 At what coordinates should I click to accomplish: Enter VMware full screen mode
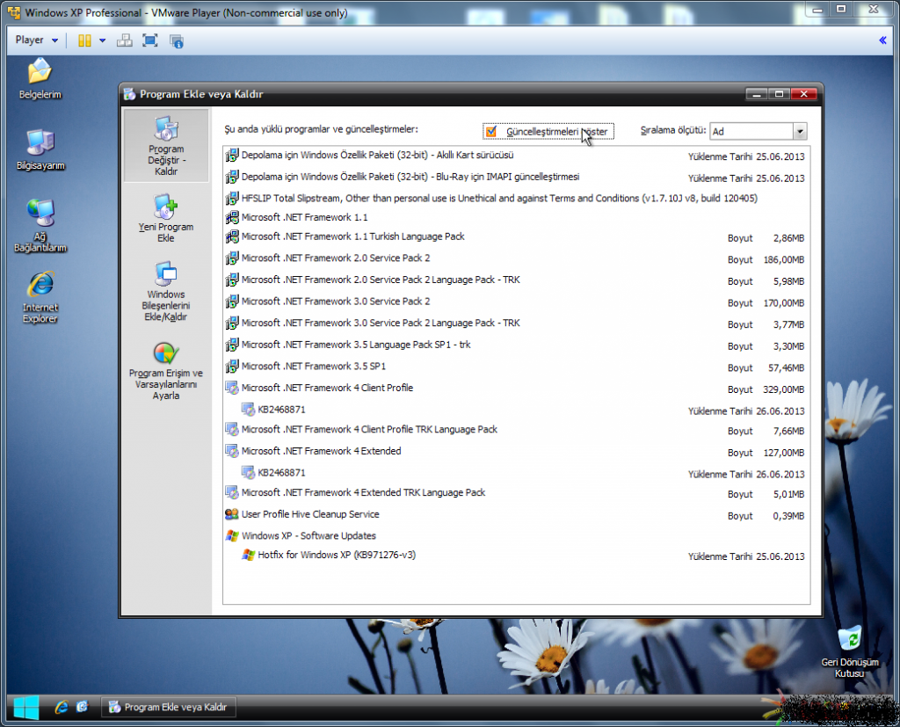coord(149,40)
